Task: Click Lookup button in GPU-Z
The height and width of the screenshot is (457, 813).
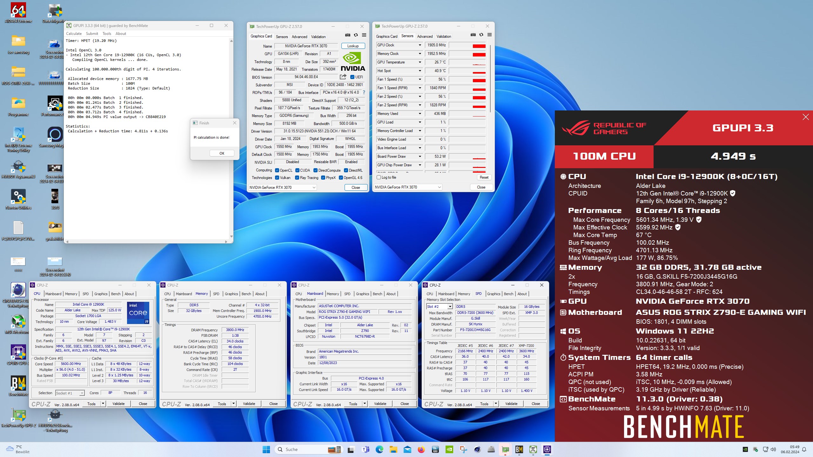Action: (353, 46)
